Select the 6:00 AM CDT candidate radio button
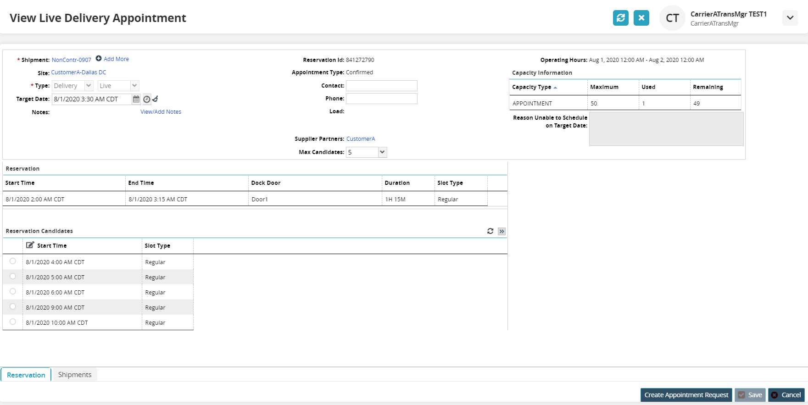 (x=13, y=292)
